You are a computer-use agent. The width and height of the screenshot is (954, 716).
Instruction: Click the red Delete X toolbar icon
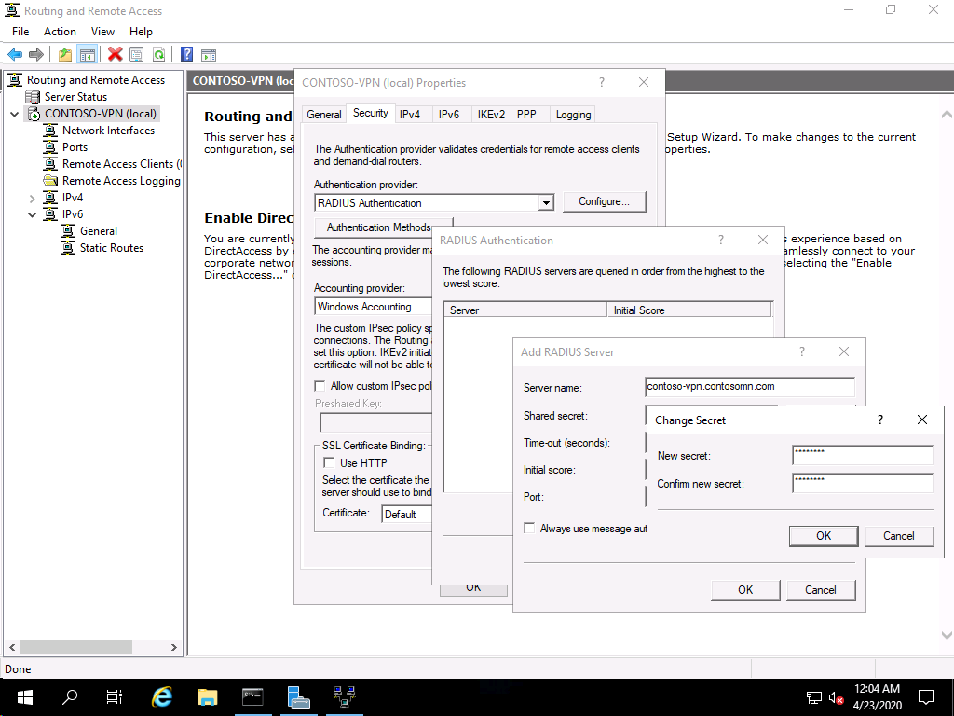(x=115, y=55)
